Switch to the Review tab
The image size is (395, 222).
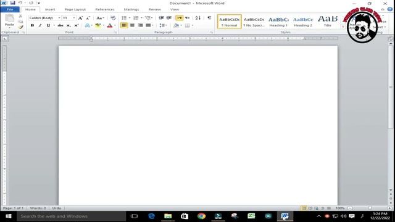point(154,9)
